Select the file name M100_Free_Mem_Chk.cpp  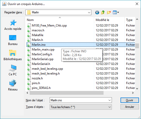click(49, 26)
